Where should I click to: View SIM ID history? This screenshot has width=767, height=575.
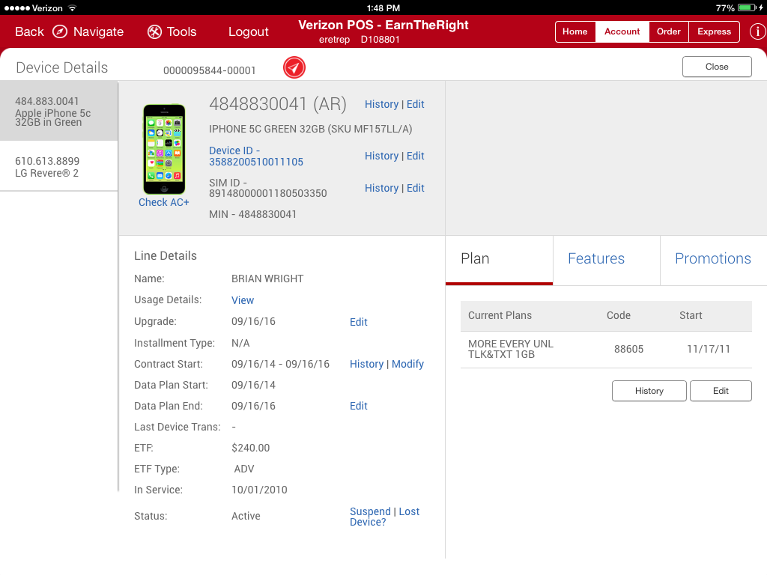point(381,188)
